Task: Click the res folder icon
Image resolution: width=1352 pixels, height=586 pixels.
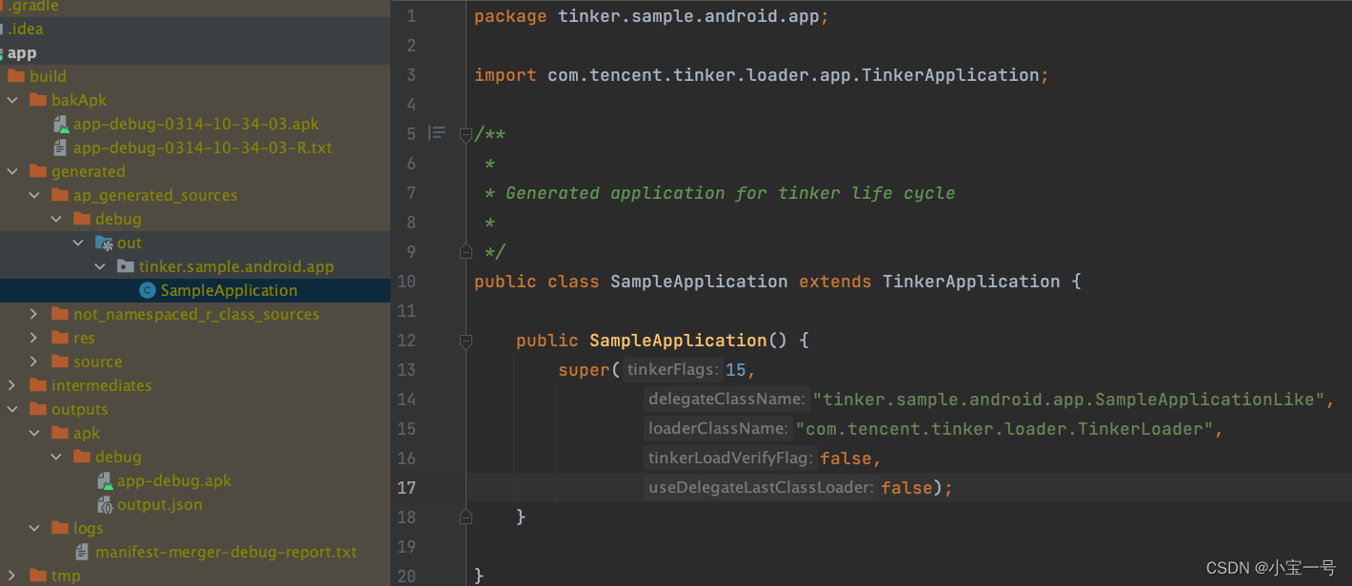Action: tap(60, 338)
